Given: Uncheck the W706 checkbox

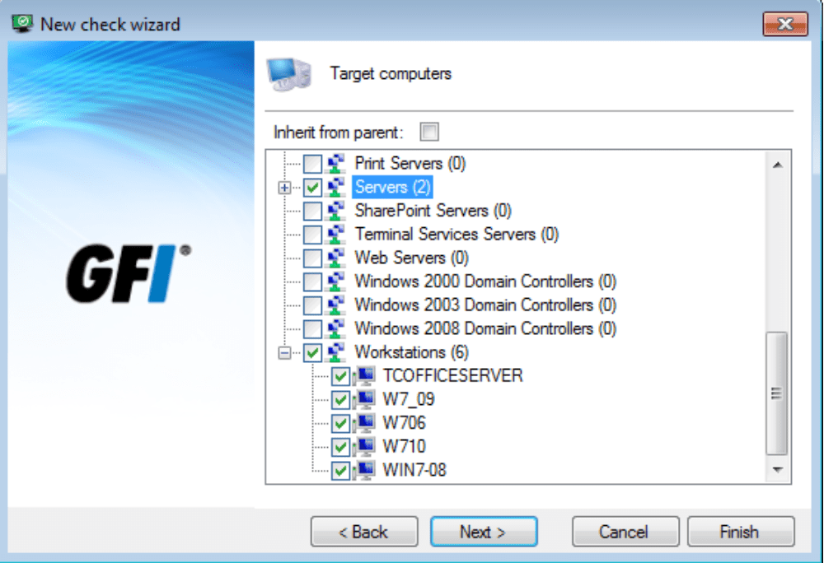Looking at the screenshot, I should [x=340, y=423].
